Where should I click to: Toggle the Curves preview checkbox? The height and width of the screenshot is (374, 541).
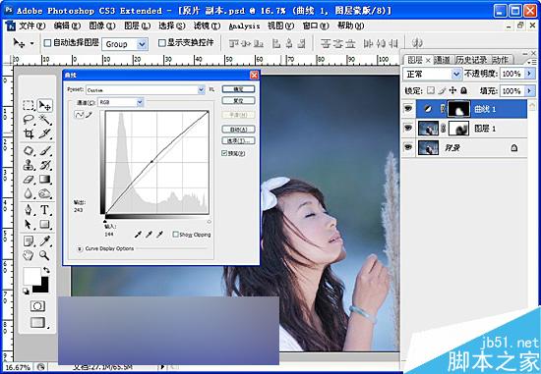[x=224, y=153]
